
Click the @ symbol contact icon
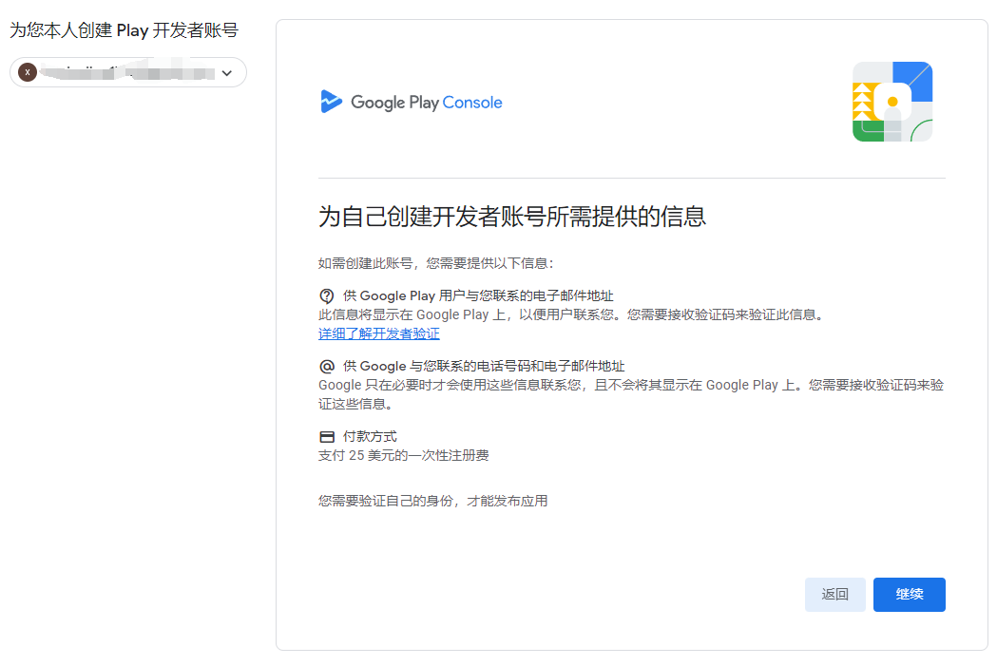click(327, 367)
